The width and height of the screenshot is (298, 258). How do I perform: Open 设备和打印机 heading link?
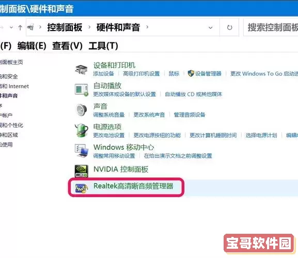pos(114,66)
